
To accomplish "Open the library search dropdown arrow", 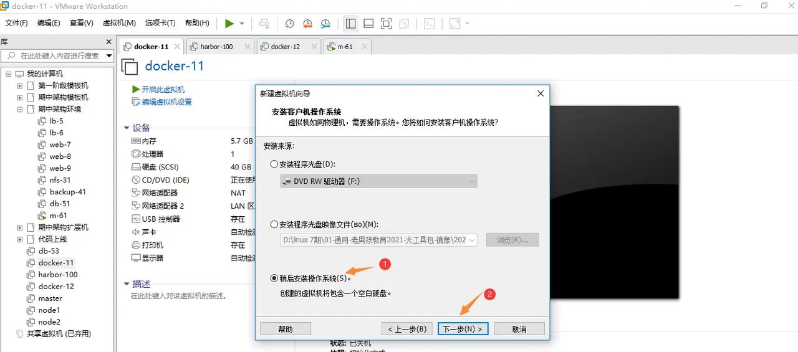I will click(x=109, y=55).
